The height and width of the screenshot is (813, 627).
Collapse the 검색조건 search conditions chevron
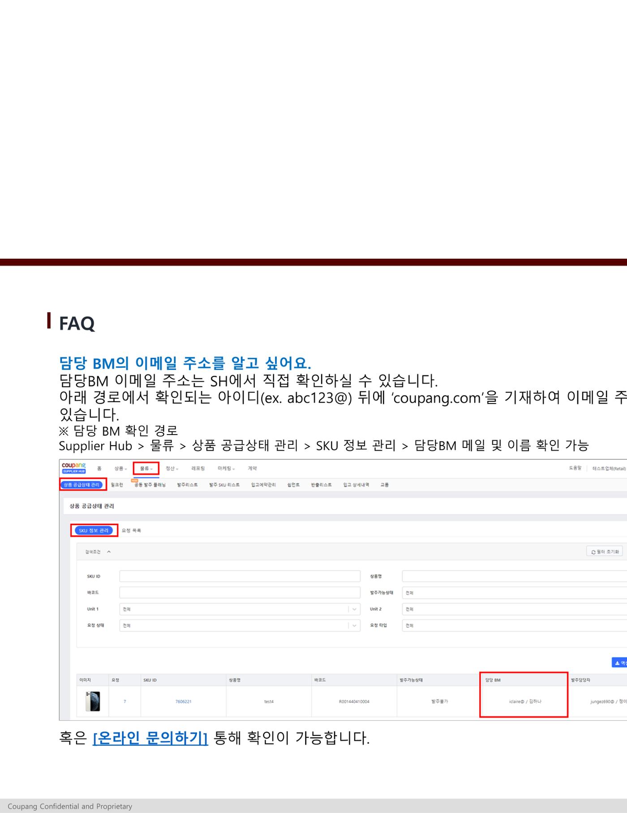coord(109,552)
